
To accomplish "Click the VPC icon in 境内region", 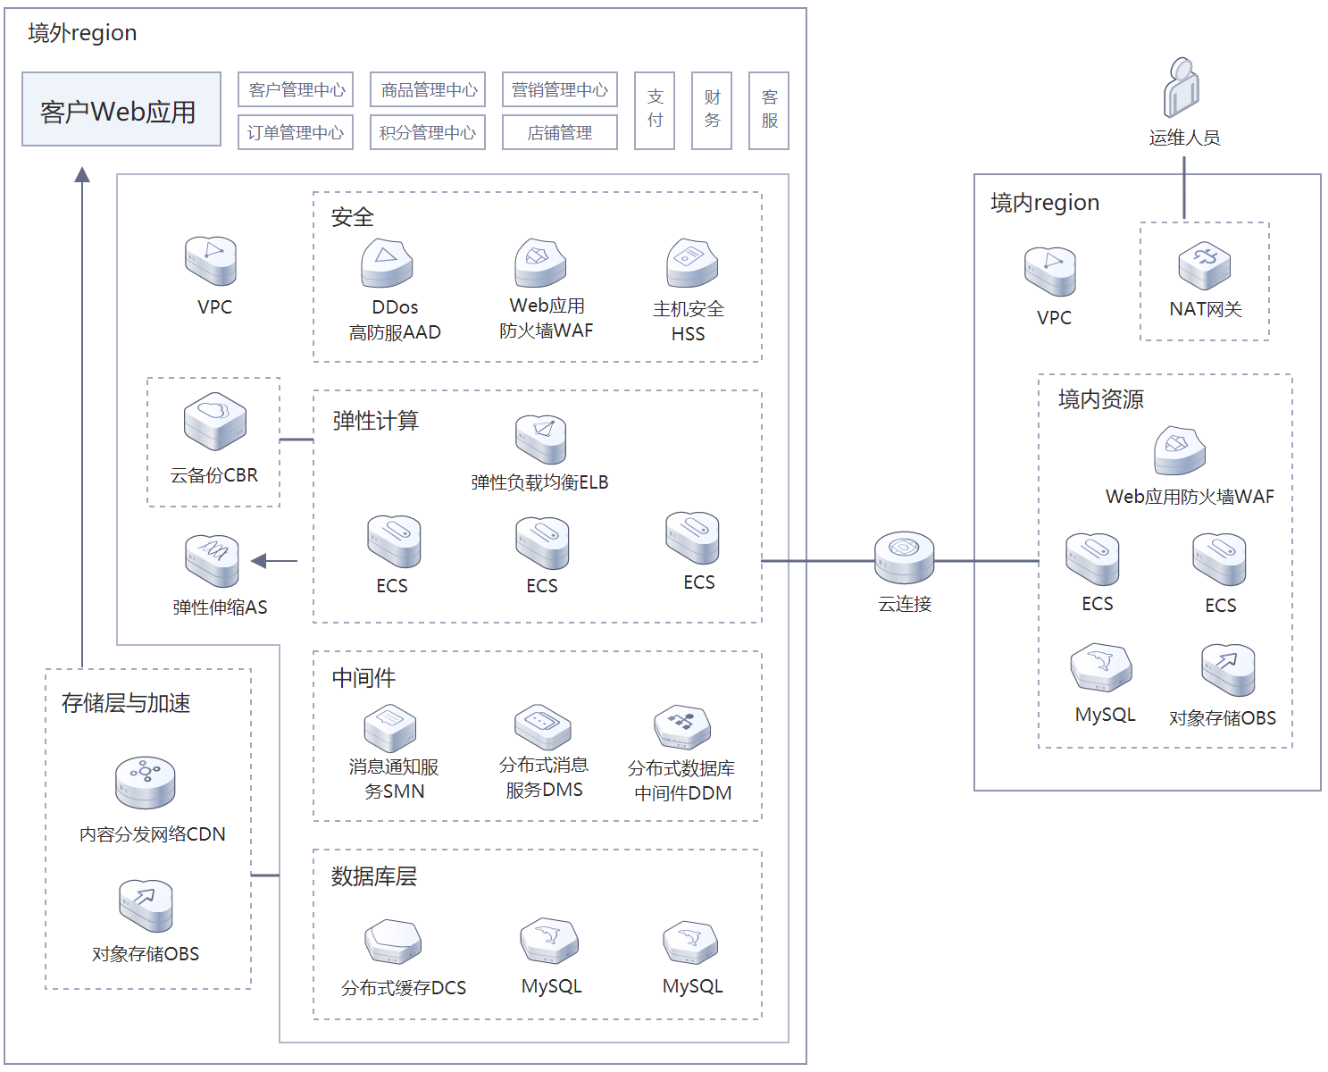I will [x=1050, y=272].
